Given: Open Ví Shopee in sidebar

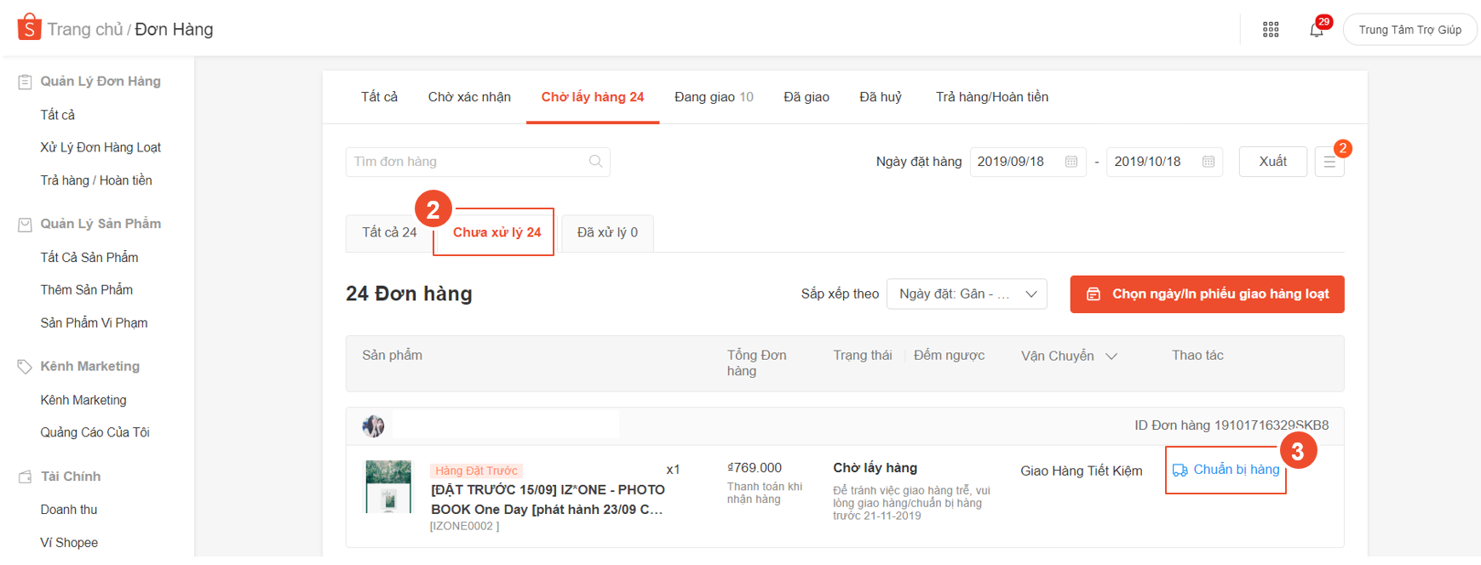Looking at the screenshot, I should pyautogui.click(x=69, y=543).
